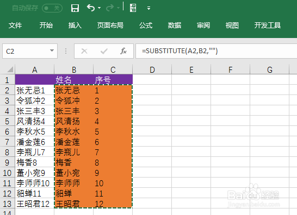Switch to the 数据 ribbon tab
Viewport: 297px width, 215px height.
[x=175, y=25]
